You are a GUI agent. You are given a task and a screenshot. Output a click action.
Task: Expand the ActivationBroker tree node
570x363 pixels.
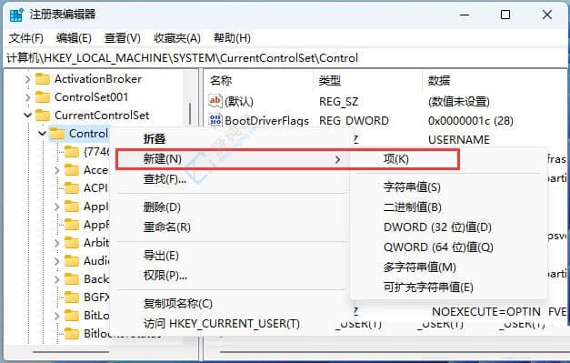tap(27, 79)
